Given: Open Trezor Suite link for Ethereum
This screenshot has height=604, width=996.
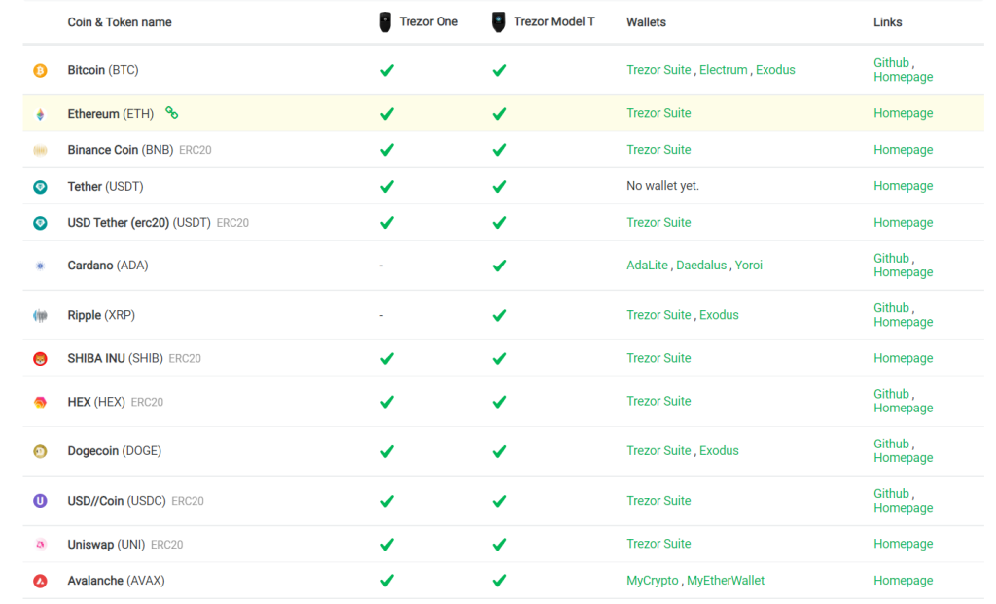Looking at the screenshot, I should pyautogui.click(x=658, y=113).
